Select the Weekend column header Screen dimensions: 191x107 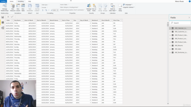[x=95, y=20]
